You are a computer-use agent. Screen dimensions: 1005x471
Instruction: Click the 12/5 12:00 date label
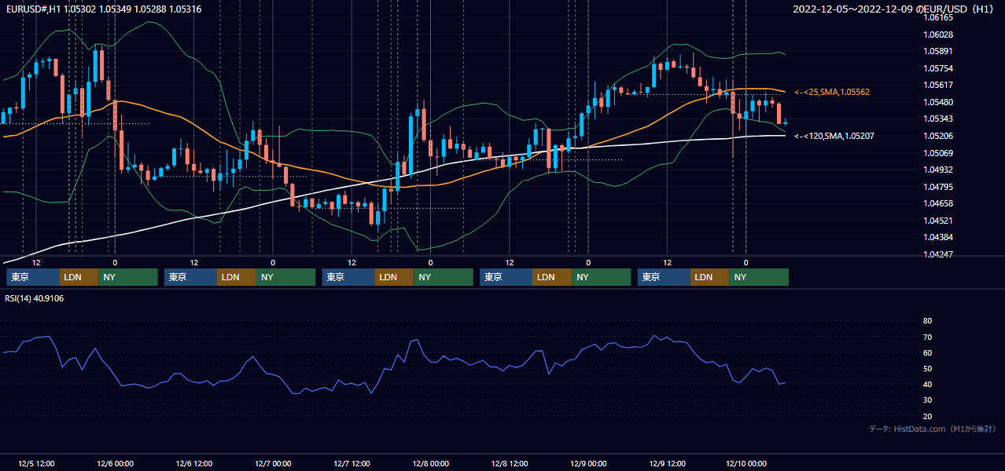(36, 463)
